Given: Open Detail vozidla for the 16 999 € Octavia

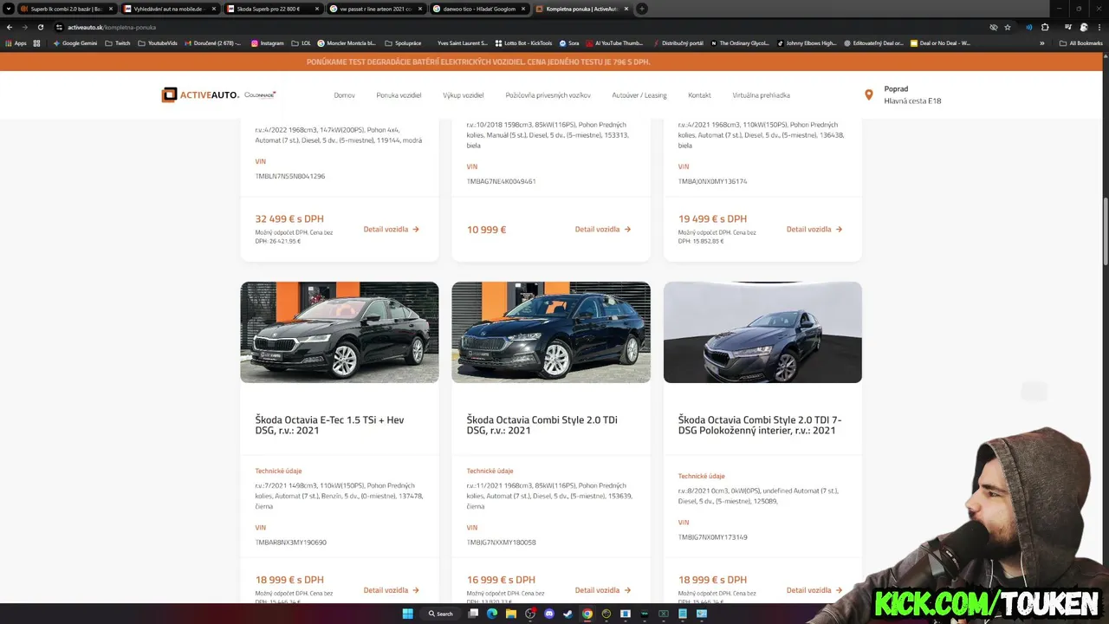Looking at the screenshot, I should pos(603,590).
